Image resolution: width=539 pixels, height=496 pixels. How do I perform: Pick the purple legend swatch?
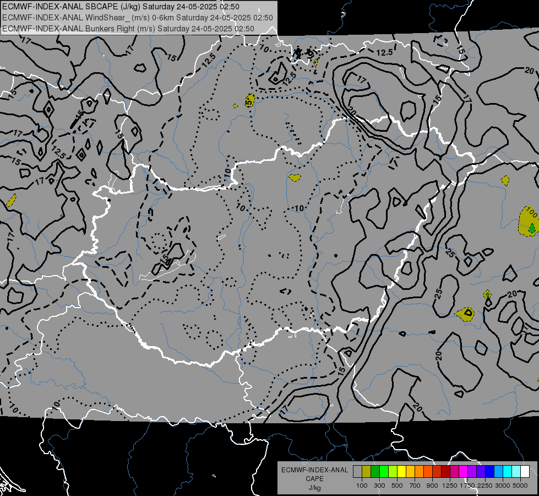[x=472, y=472]
